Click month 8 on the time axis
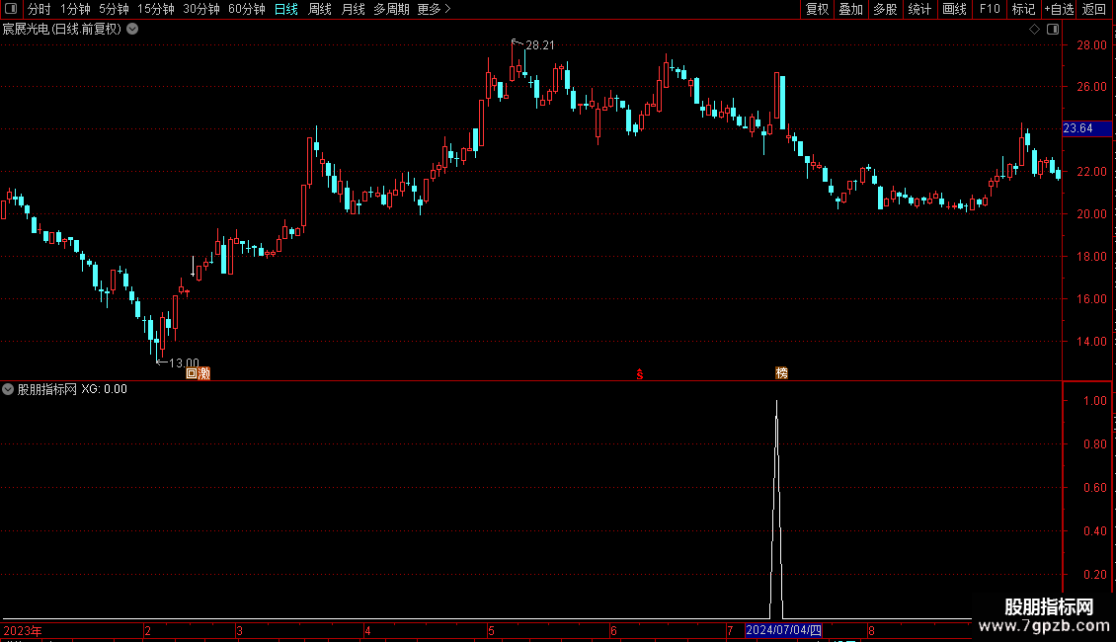Screen dimensions: 1116x642 pyautogui.click(x=871, y=630)
